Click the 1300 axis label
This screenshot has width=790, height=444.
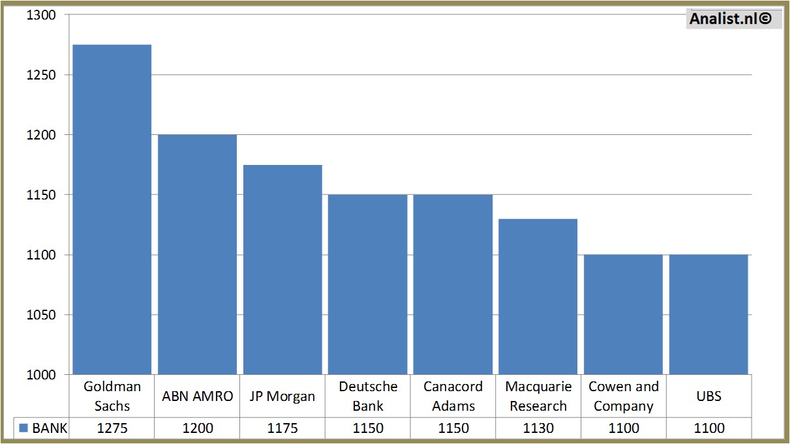41,15
